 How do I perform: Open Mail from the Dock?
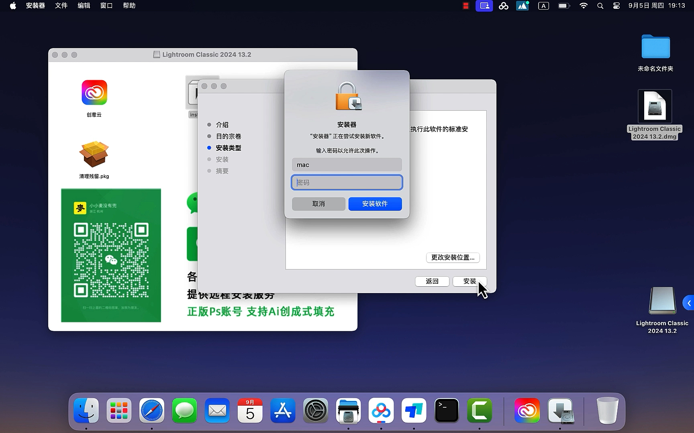click(x=217, y=411)
